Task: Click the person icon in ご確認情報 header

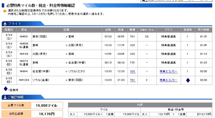Action: pyautogui.click(x=5, y=97)
